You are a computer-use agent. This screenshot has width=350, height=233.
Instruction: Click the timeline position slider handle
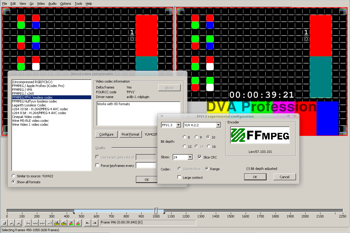(155, 211)
